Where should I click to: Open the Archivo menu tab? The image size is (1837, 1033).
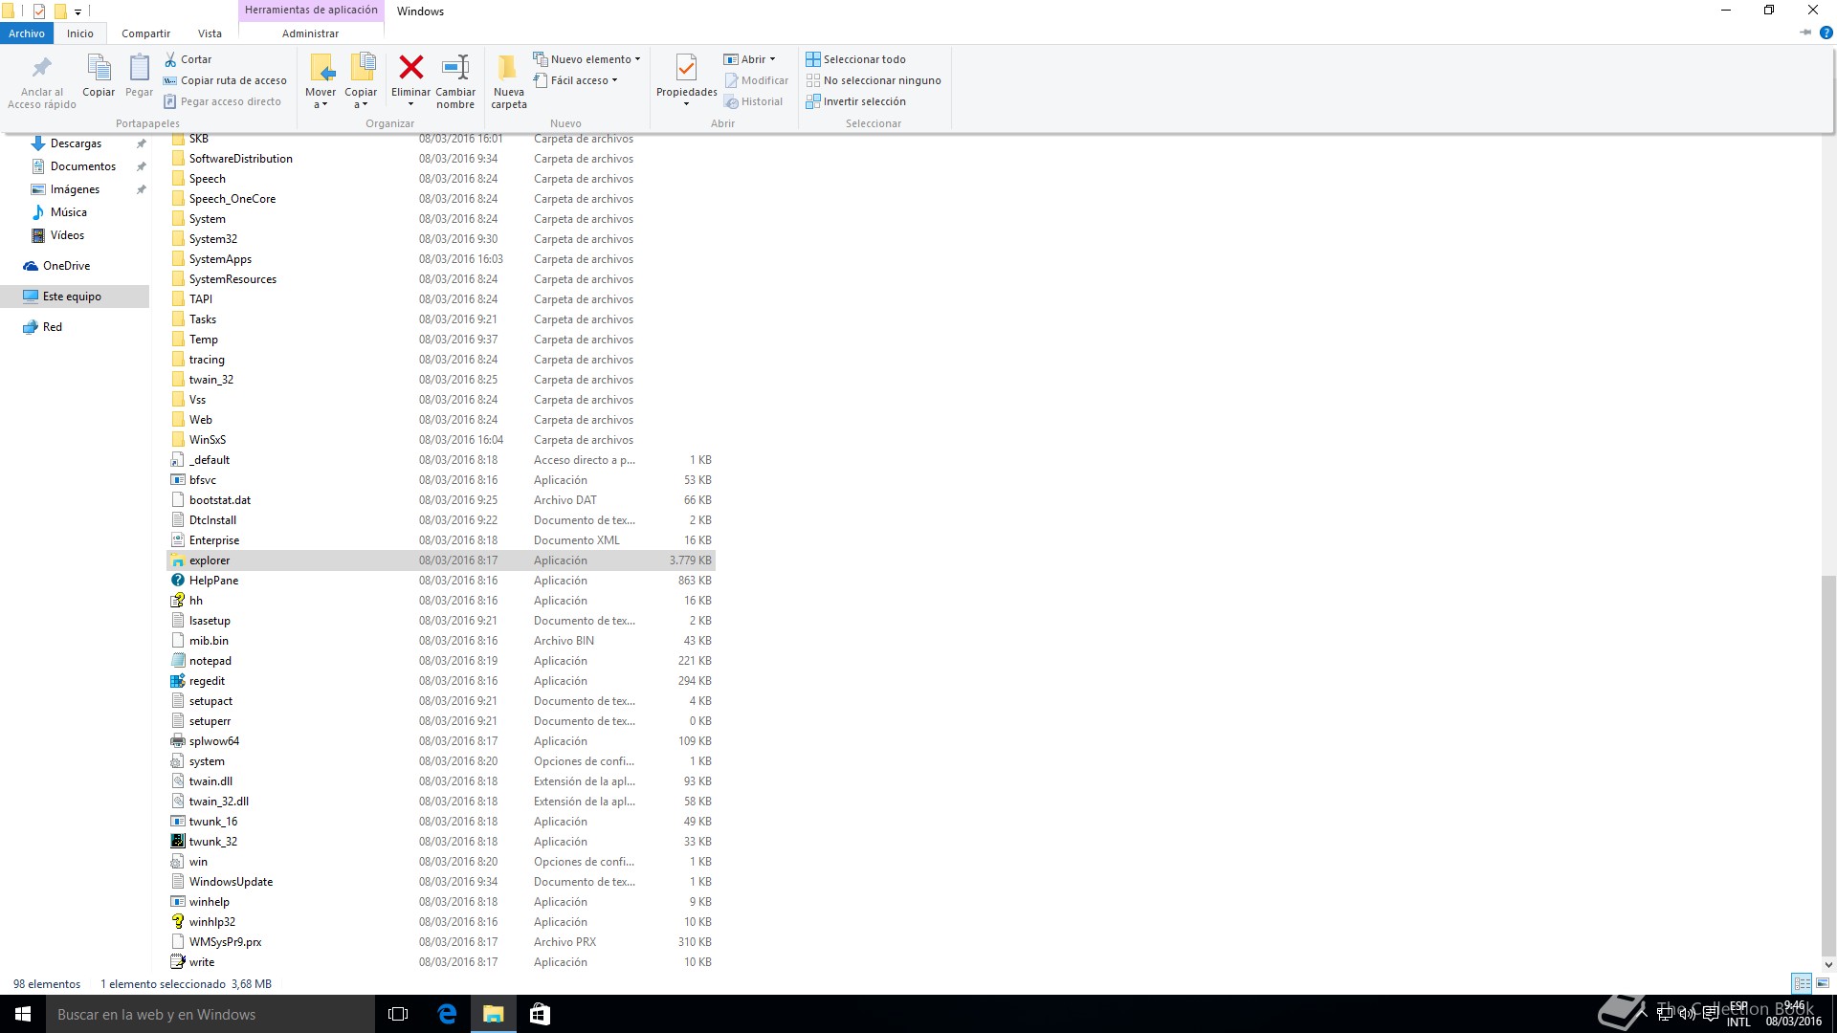(27, 33)
